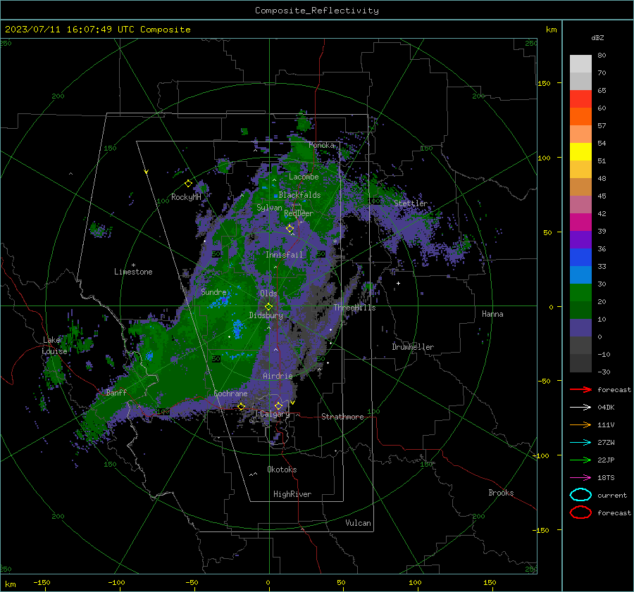This screenshot has height=592, width=634.
Task: Click the Ponoka label
Action: coord(321,145)
